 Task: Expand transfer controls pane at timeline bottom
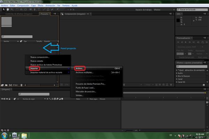(x=5, y=130)
